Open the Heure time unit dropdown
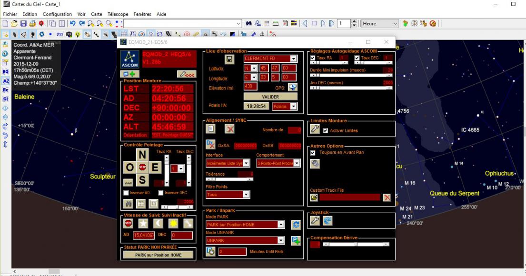Viewport: 526px width, 276px height. tap(395, 23)
